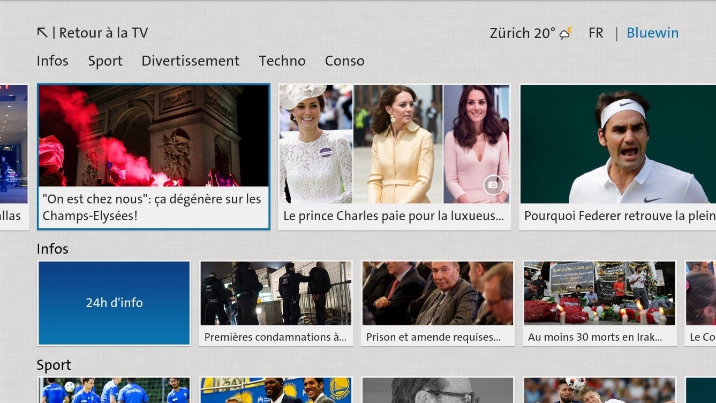The image size is (716, 403).
Task: Click the camera gallery icon on Kate photo
Action: 493,185
